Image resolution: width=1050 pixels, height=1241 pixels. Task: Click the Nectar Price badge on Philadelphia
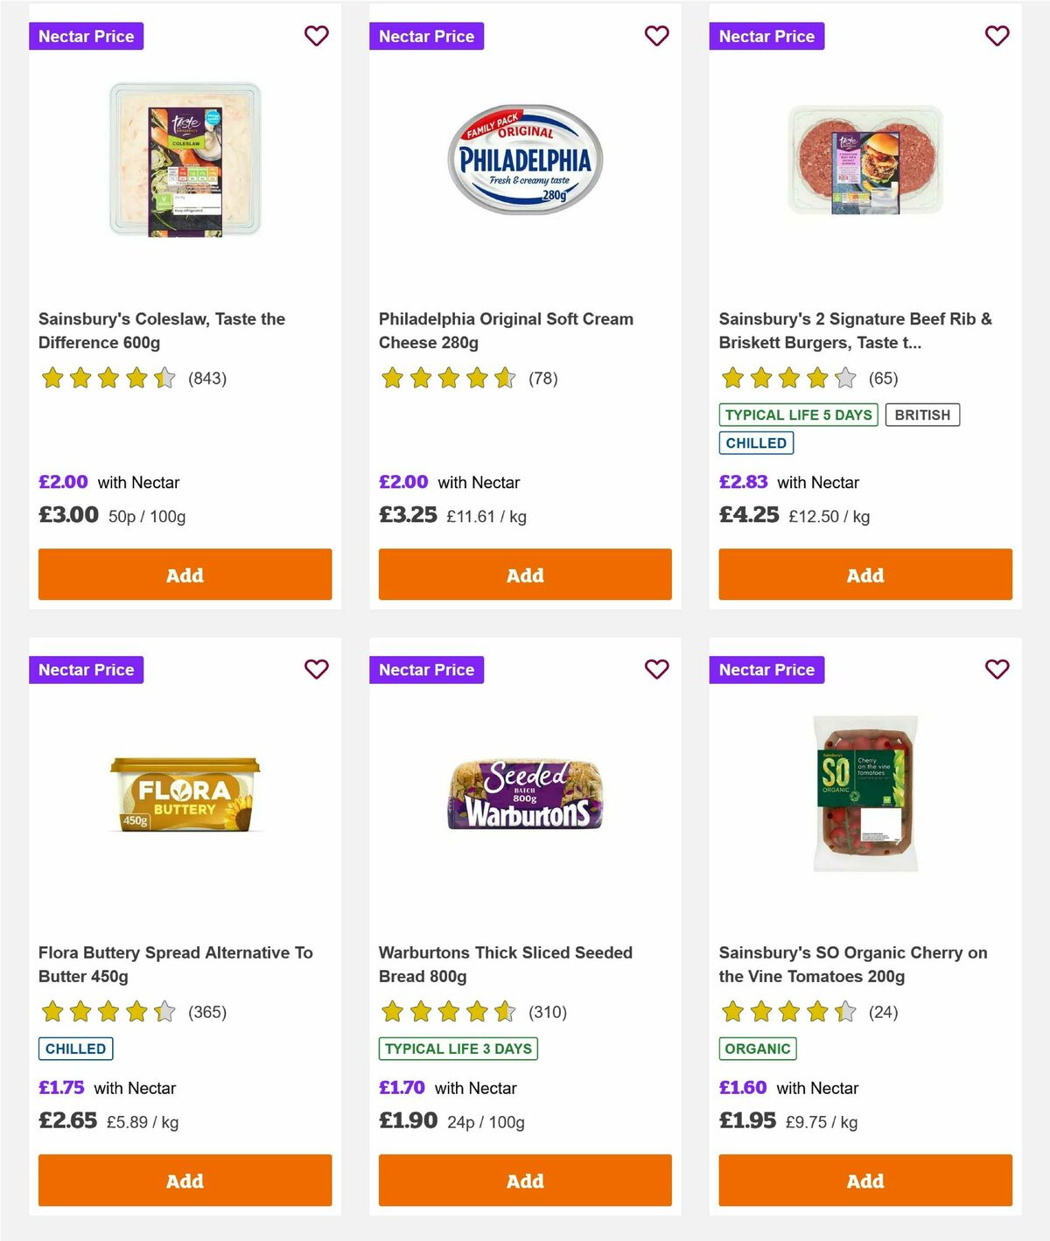click(x=427, y=36)
